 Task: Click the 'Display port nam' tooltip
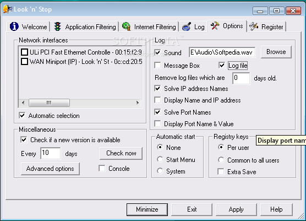pos(281,141)
